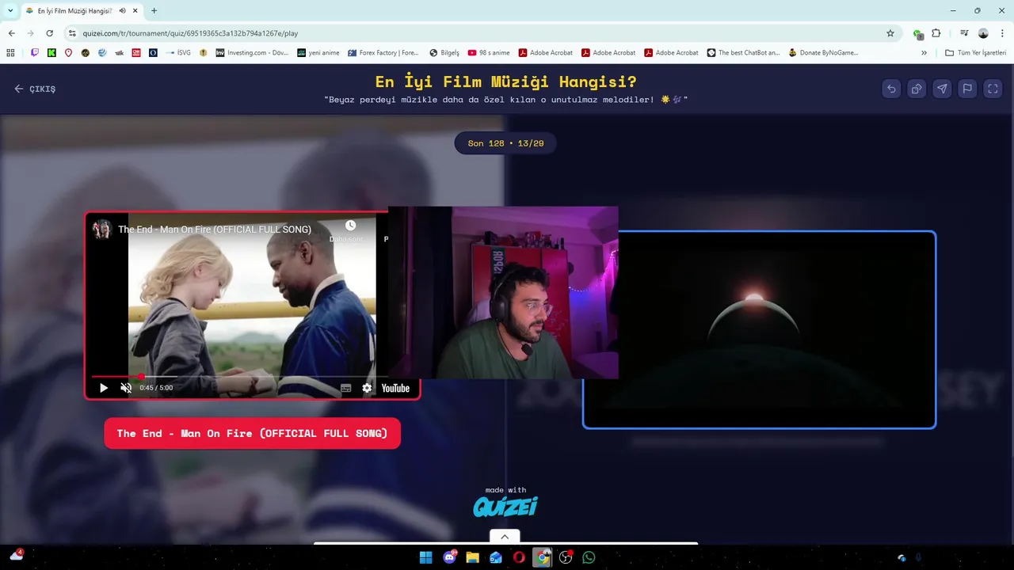Open a new browser tab
The width and height of the screenshot is (1014, 570).
154,11
